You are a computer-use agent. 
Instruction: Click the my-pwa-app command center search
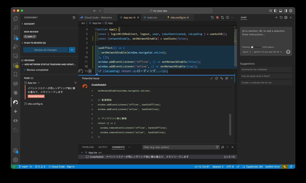point(158,11)
